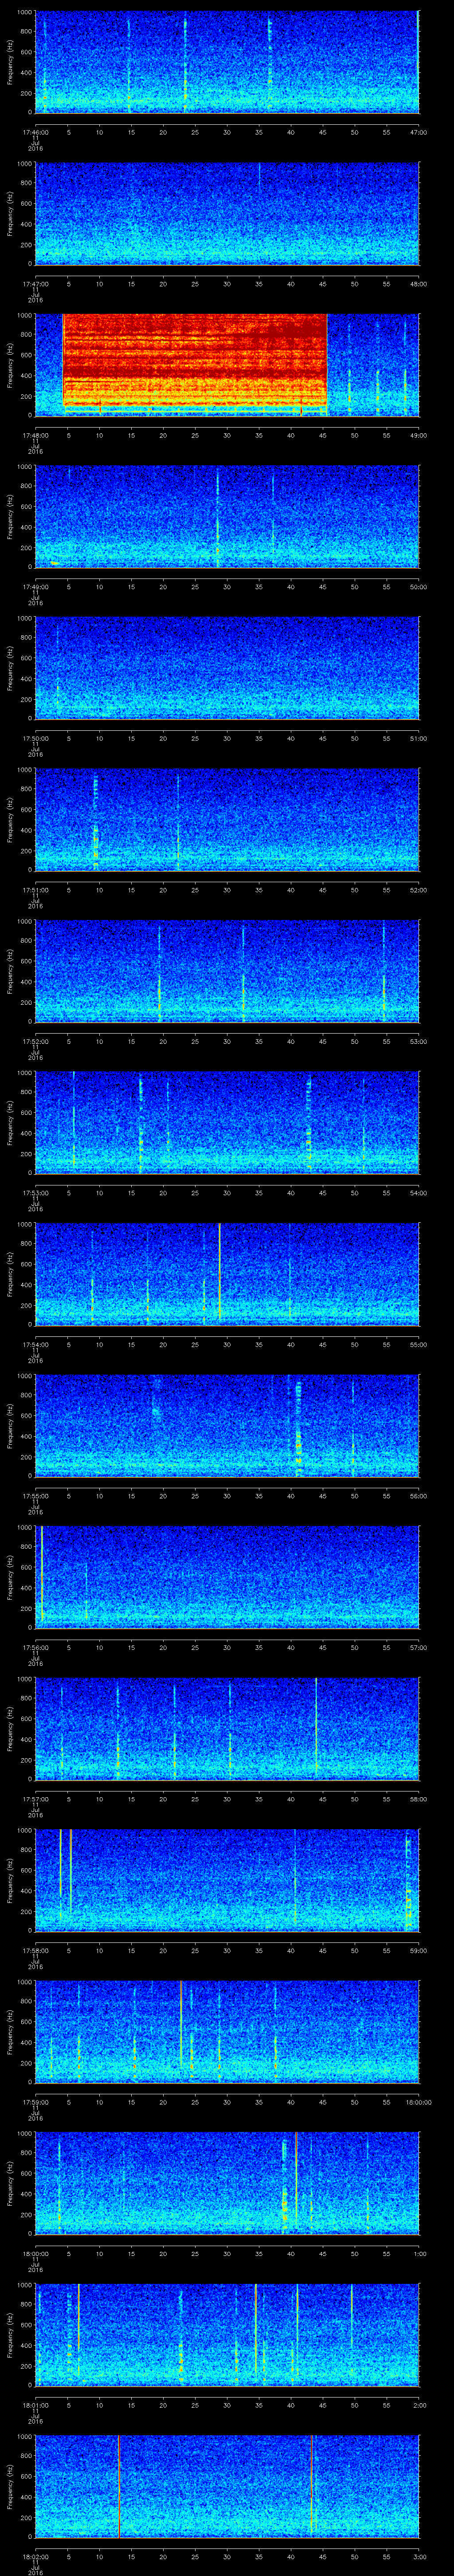Click the 17:55:00 start time label
Image resolution: width=454 pixels, height=2576 pixels.
click(x=36, y=1496)
